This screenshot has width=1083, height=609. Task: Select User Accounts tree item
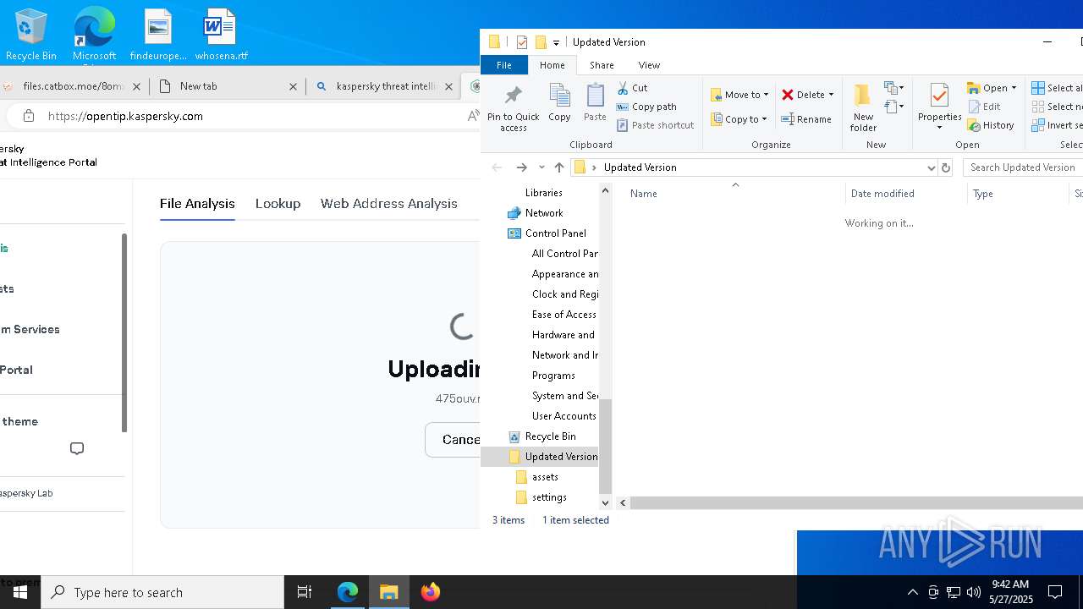pos(563,416)
